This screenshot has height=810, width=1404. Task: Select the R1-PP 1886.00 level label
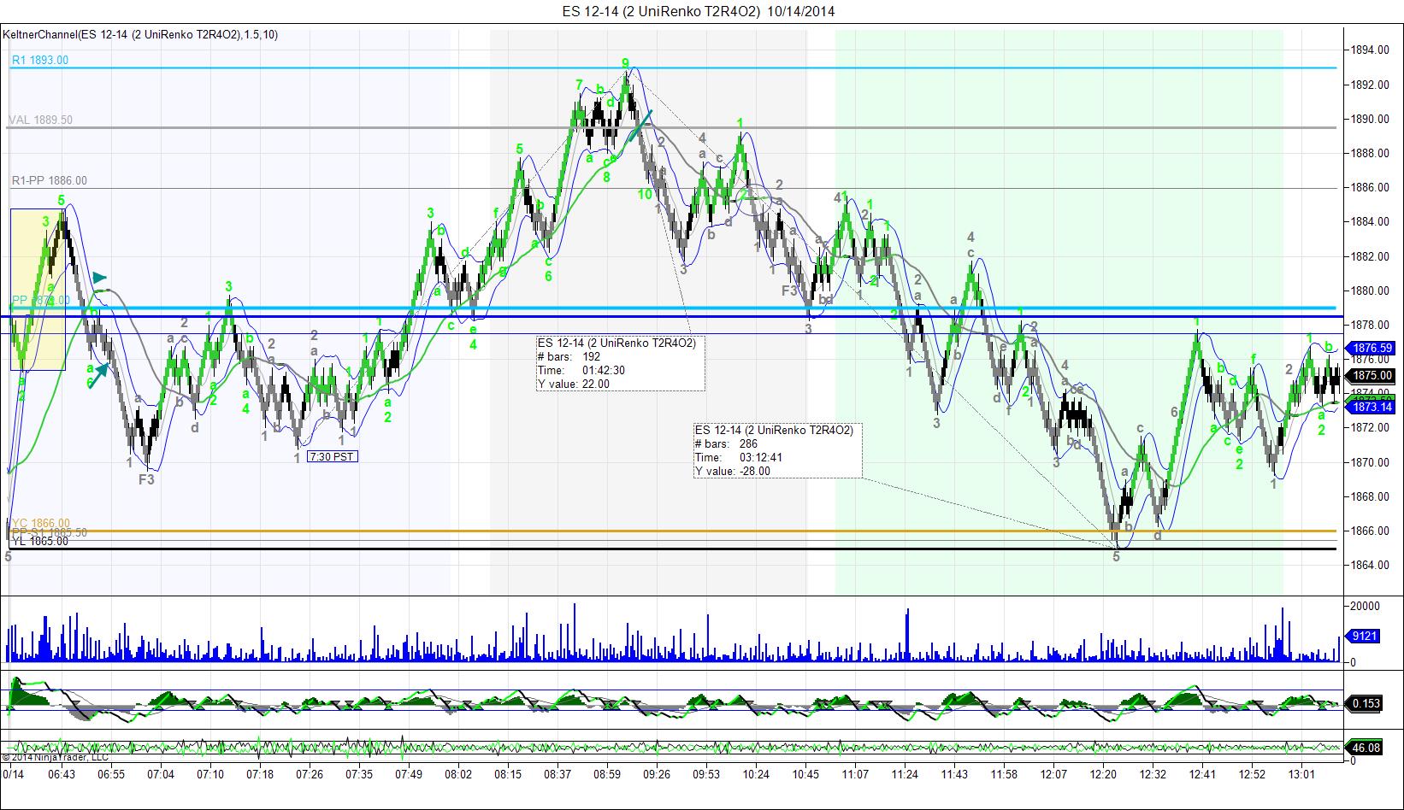[49, 181]
